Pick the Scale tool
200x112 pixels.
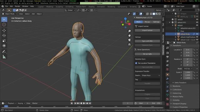pyautogui.click(x=4, y=41)
